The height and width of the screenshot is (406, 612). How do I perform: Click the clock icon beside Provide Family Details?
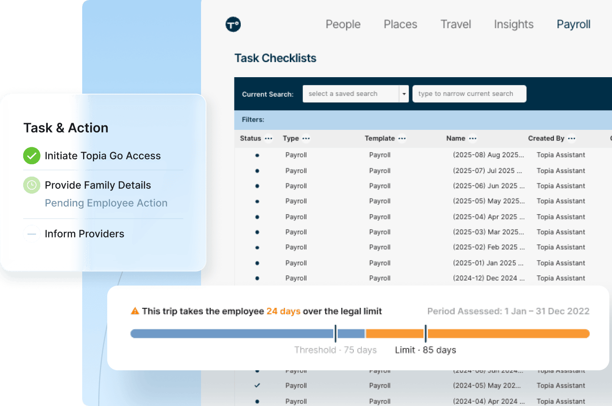pyautogui.click(x=32, y=185)
